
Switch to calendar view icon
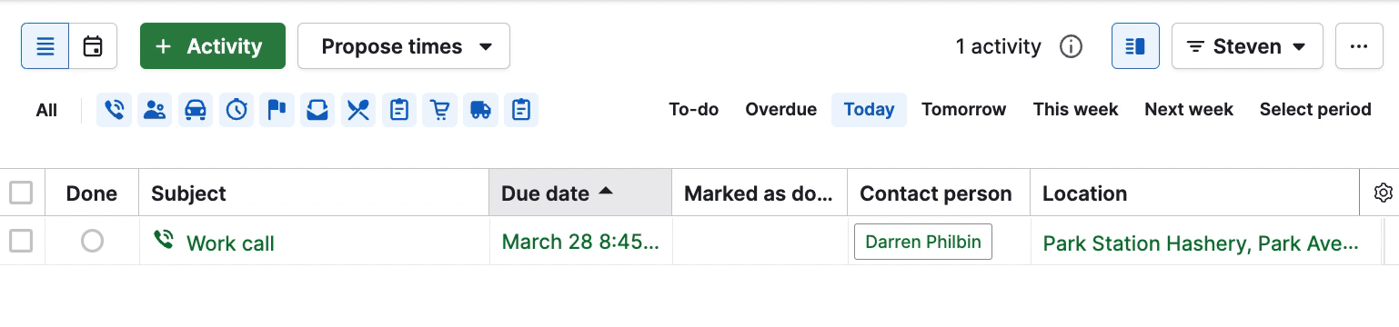pos(93,46)
